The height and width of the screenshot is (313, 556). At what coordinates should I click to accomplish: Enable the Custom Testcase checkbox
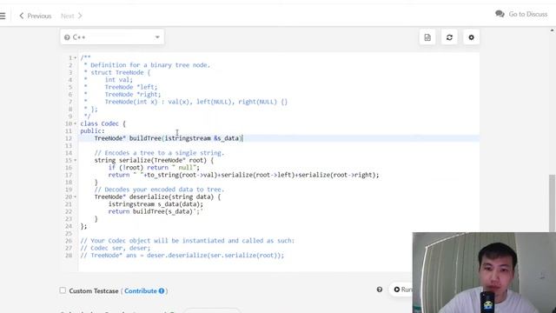pyautogui.click(x=63, y=290)
